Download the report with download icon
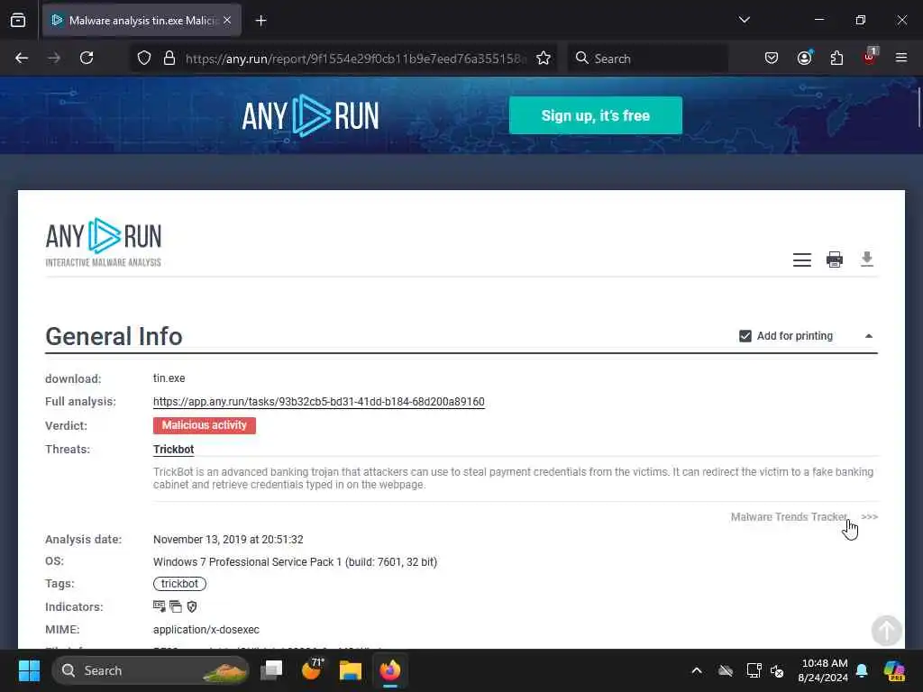The width and height of the screenshot is (923, 692). (866, 259)
